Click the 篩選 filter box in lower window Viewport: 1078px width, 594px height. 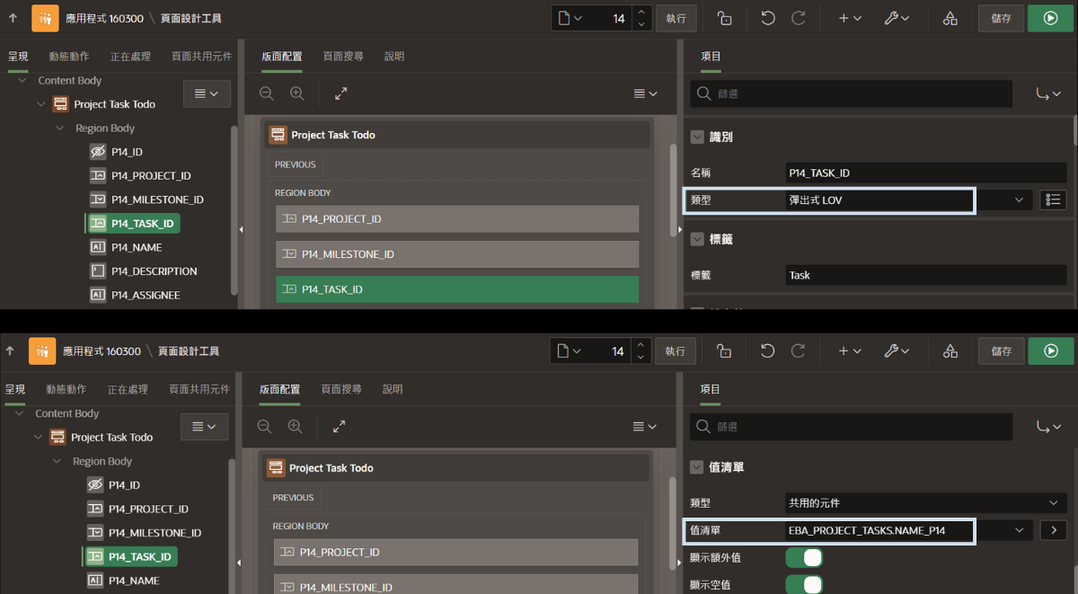click(x=851, y=427)
